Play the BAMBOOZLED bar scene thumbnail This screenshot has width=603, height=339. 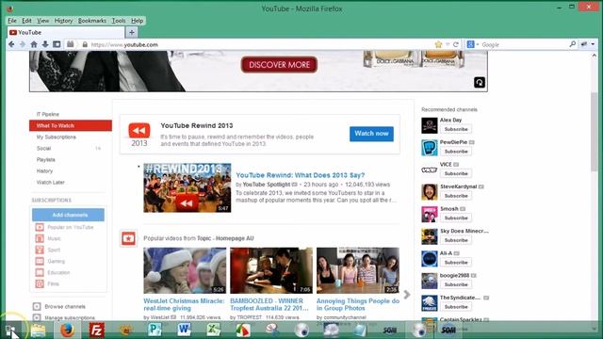(x=271, y=270)
